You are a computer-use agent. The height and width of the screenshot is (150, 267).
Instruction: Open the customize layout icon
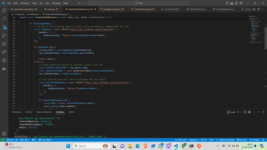click(241, 3)
